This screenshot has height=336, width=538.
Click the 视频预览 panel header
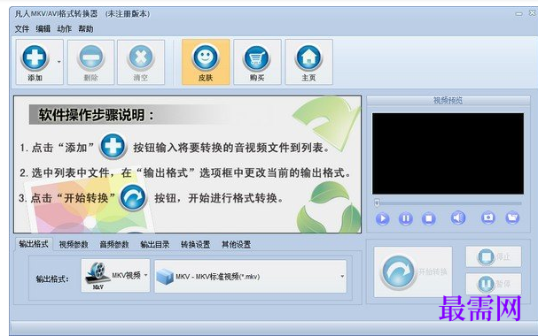click(448, 100)
